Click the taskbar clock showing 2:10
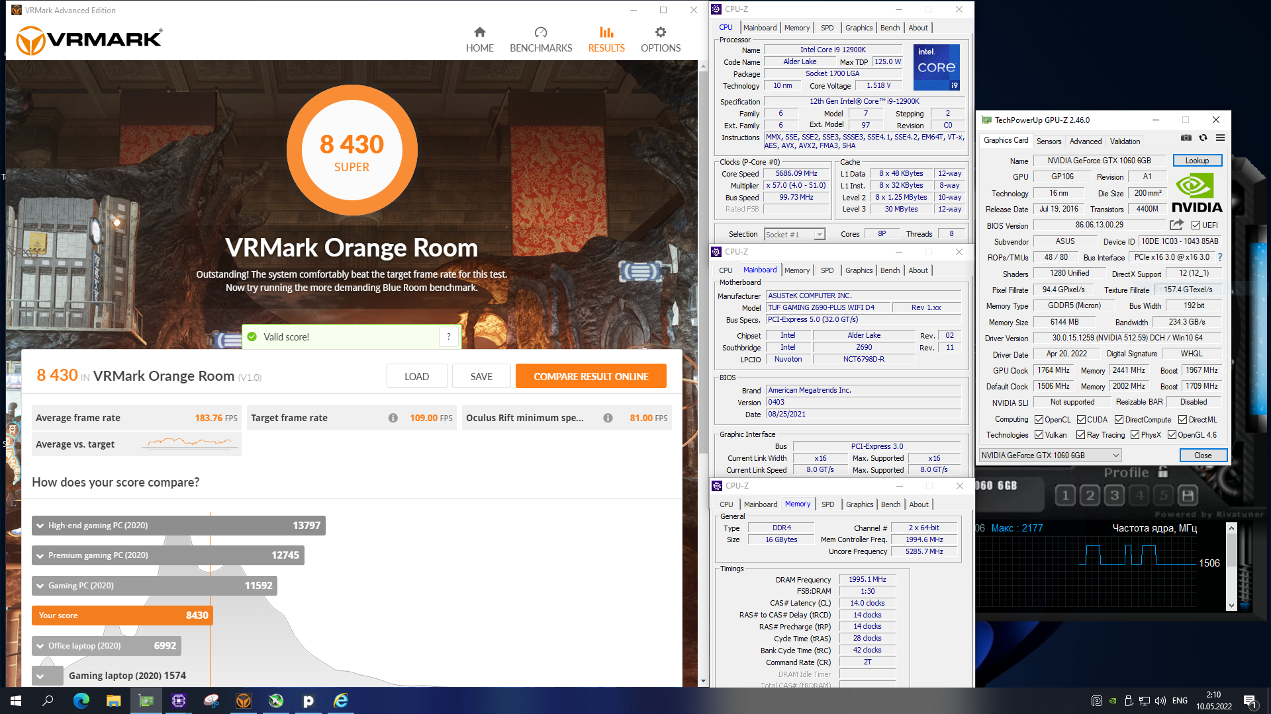 (x=1213, y=701)
